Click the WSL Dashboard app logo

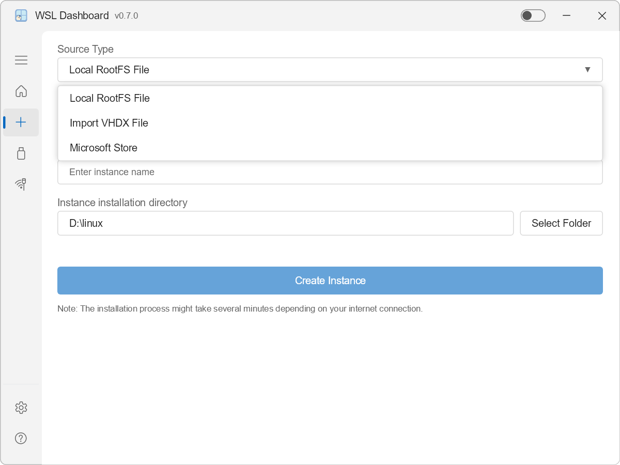tap(21, 16)
